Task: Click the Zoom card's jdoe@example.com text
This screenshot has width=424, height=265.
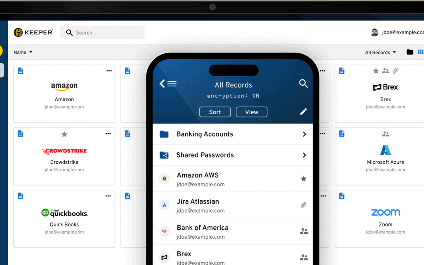Action: pyautogui.click(x=386, y=232)
